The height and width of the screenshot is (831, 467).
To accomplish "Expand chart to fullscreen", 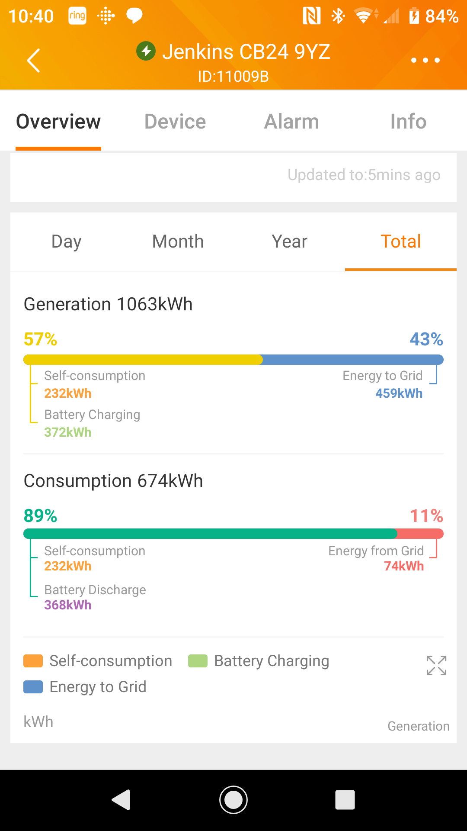I will [x=436, y=666].
